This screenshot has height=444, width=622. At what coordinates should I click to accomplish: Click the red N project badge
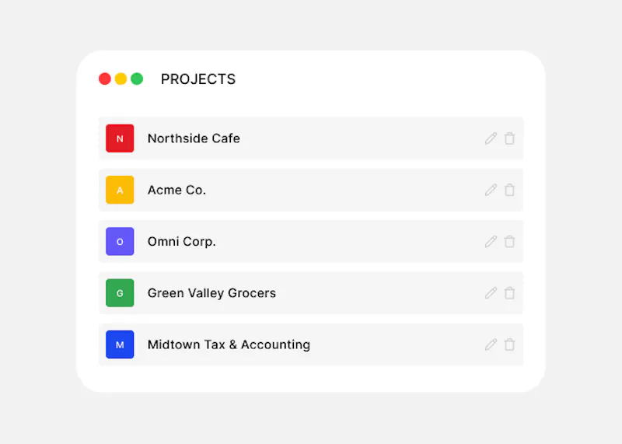tap(120, 138)
